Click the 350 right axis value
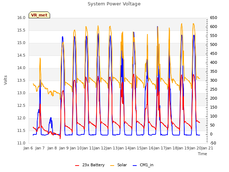Image resolution: width=229 pixels, height=172 pixels. click(214, 72)
